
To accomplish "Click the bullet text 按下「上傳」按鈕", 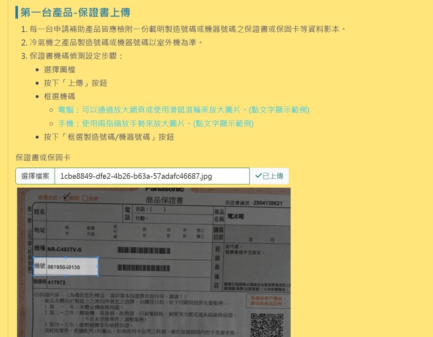I will 75,83.
